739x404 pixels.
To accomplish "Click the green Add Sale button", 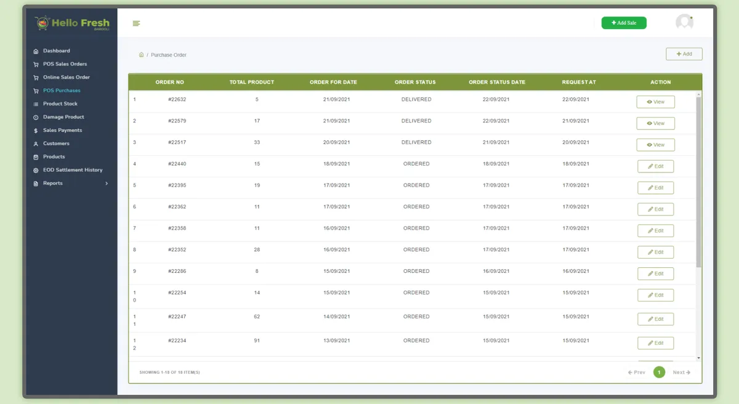I will point(624,23).
